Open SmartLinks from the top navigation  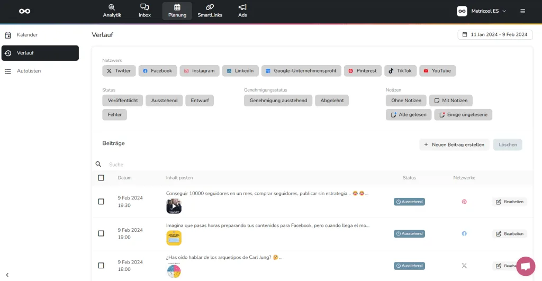click(210, 11)
